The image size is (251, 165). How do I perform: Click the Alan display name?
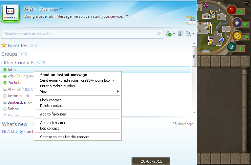pyautogui.click(x=31, y=9)
